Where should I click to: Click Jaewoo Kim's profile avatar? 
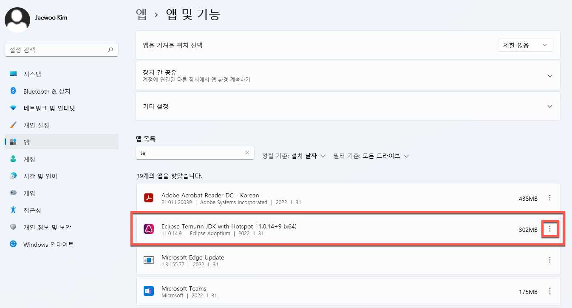click(17, 20)
